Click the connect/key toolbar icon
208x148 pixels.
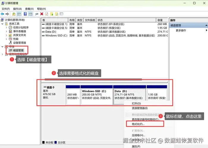click(37, 14)
